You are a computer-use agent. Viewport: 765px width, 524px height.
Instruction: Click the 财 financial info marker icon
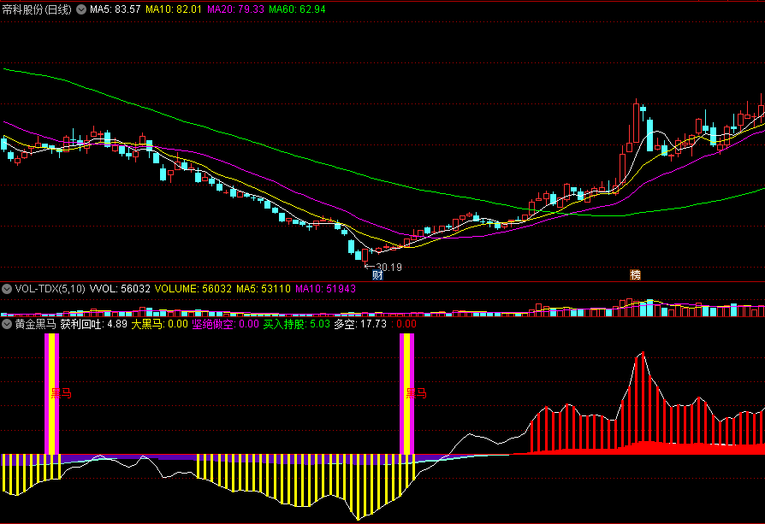pos(377,275)
